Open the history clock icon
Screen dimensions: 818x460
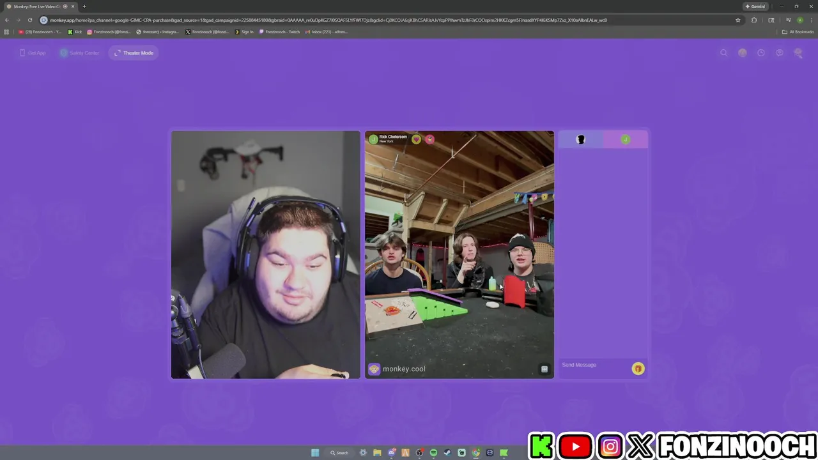pos(760,53)
